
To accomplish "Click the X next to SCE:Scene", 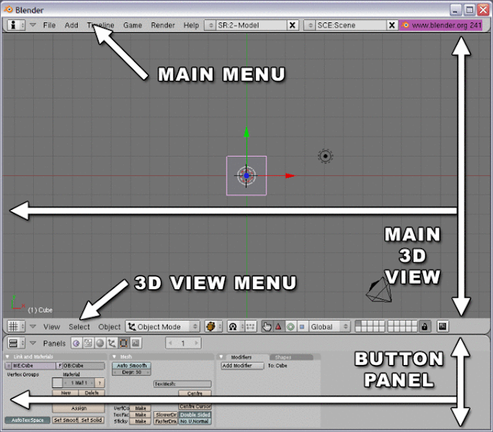I will [x=392, y=25].
